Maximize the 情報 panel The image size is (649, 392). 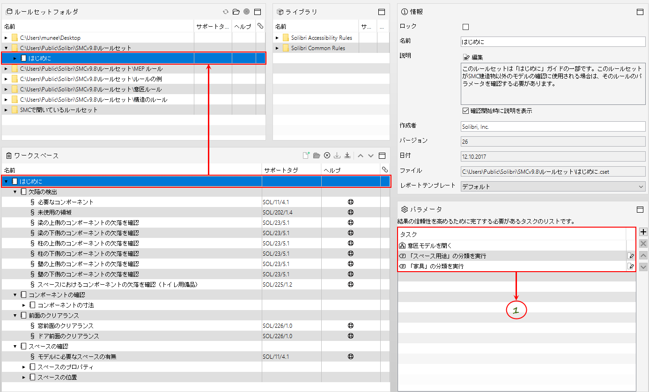click(640, 12)
